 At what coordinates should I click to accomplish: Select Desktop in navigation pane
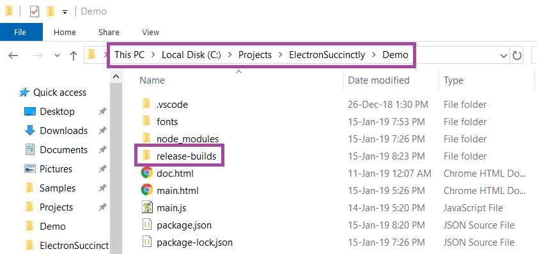(57, 112)
